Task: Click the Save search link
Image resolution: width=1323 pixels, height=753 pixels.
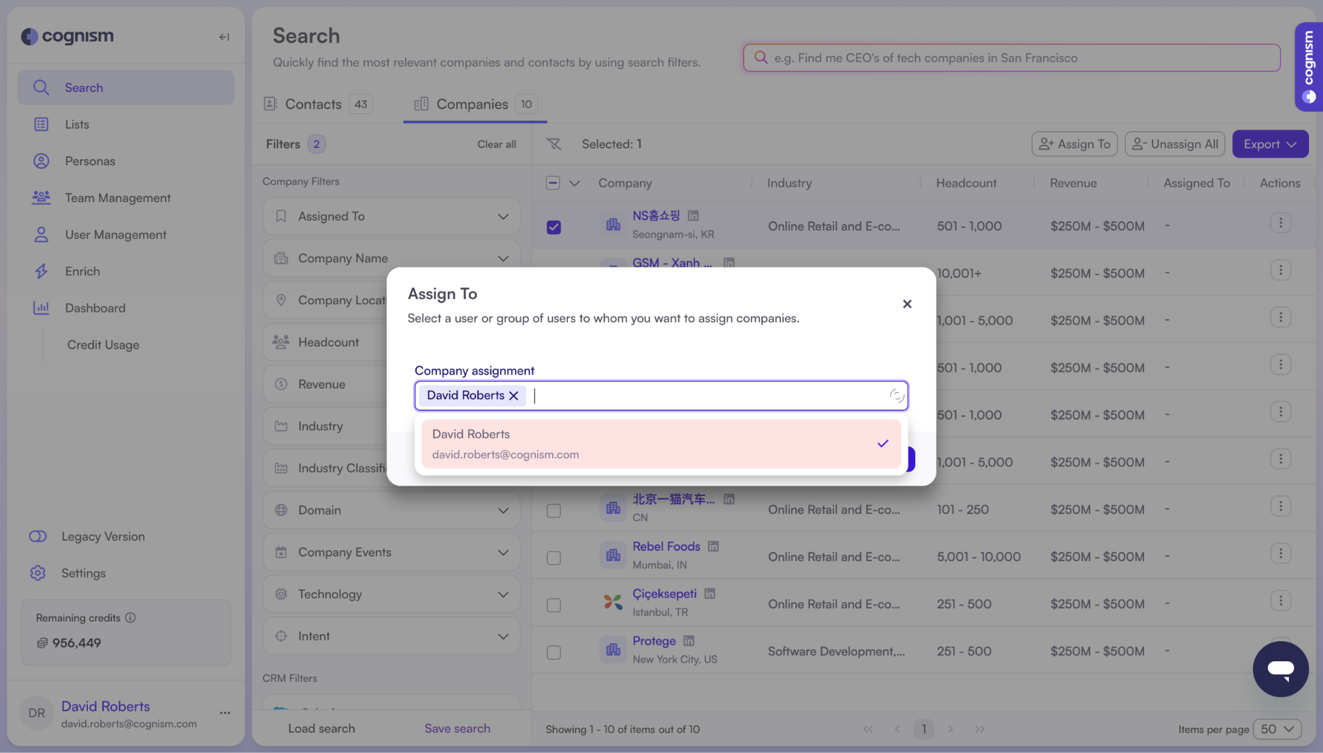Action: click(457, 728)
